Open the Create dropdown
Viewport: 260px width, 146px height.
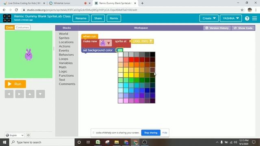209,18
